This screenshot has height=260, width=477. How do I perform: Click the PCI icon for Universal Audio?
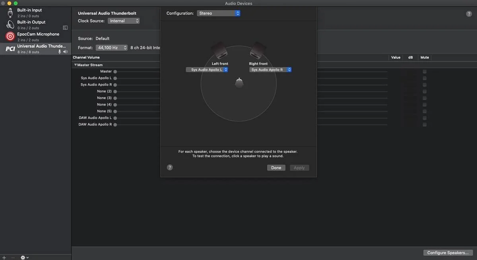coord(10,49)
